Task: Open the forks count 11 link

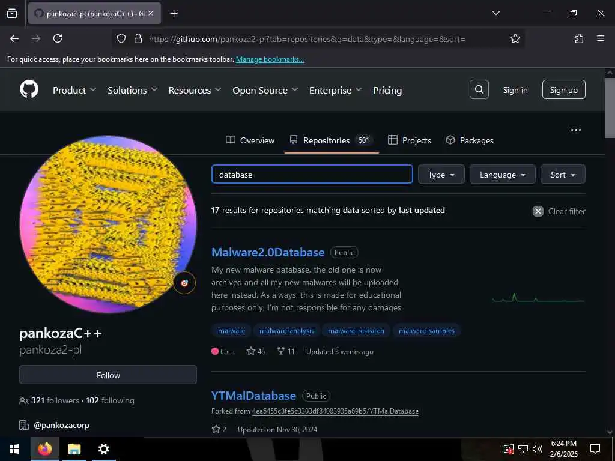Action: pos(286,351)
